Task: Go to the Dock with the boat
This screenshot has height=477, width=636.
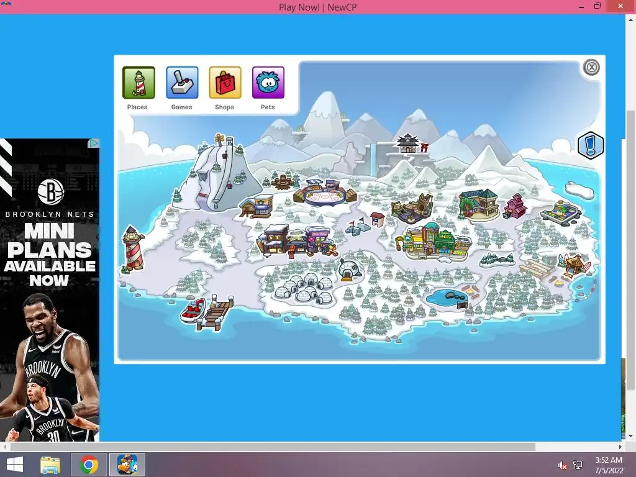Action: point(207,313)
